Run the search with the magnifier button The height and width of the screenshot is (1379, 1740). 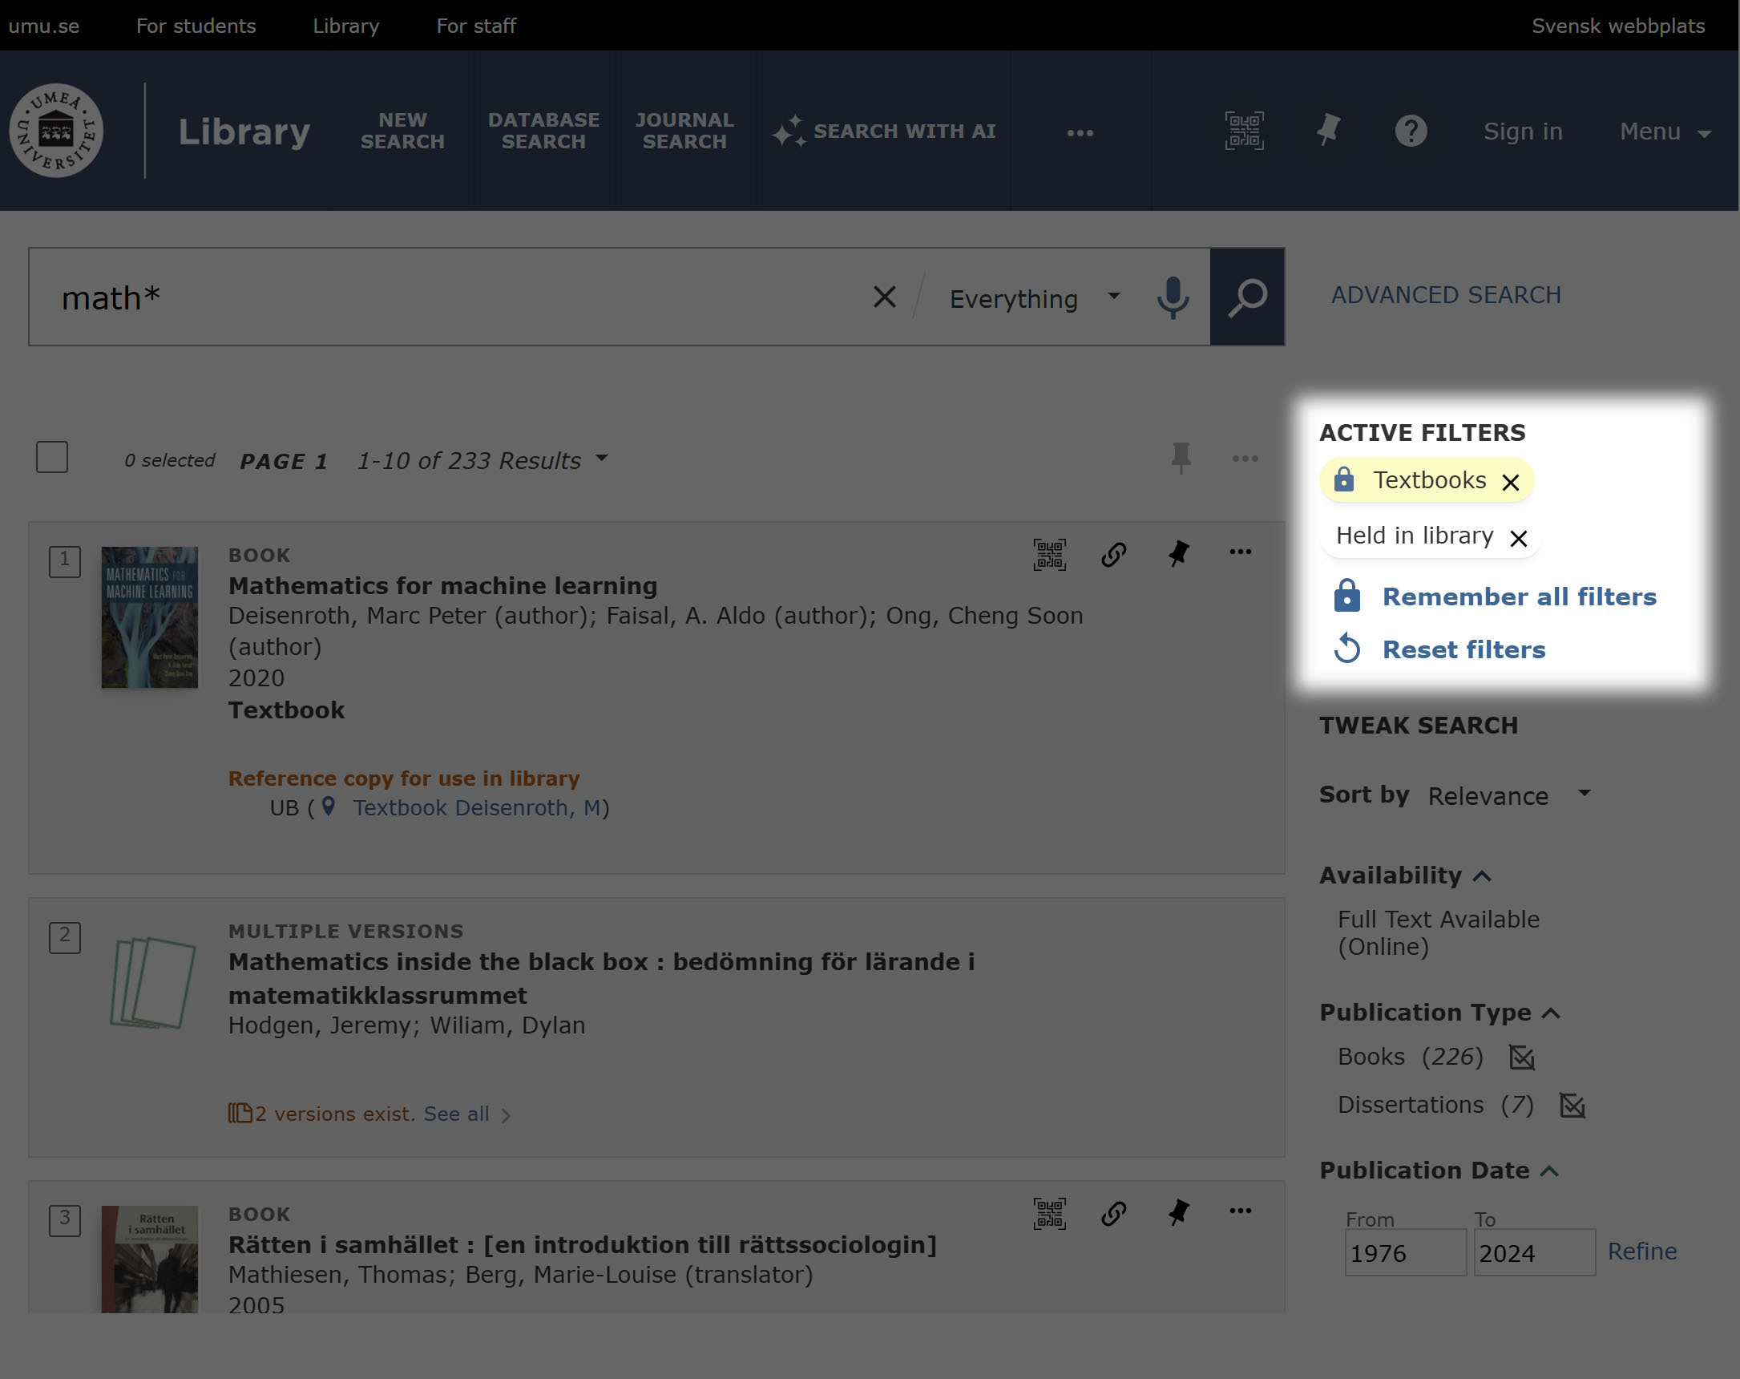click(1246, 297)
